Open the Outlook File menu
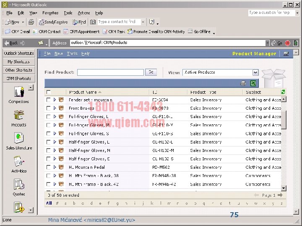302x226 pixels. [x=9, y=13]
